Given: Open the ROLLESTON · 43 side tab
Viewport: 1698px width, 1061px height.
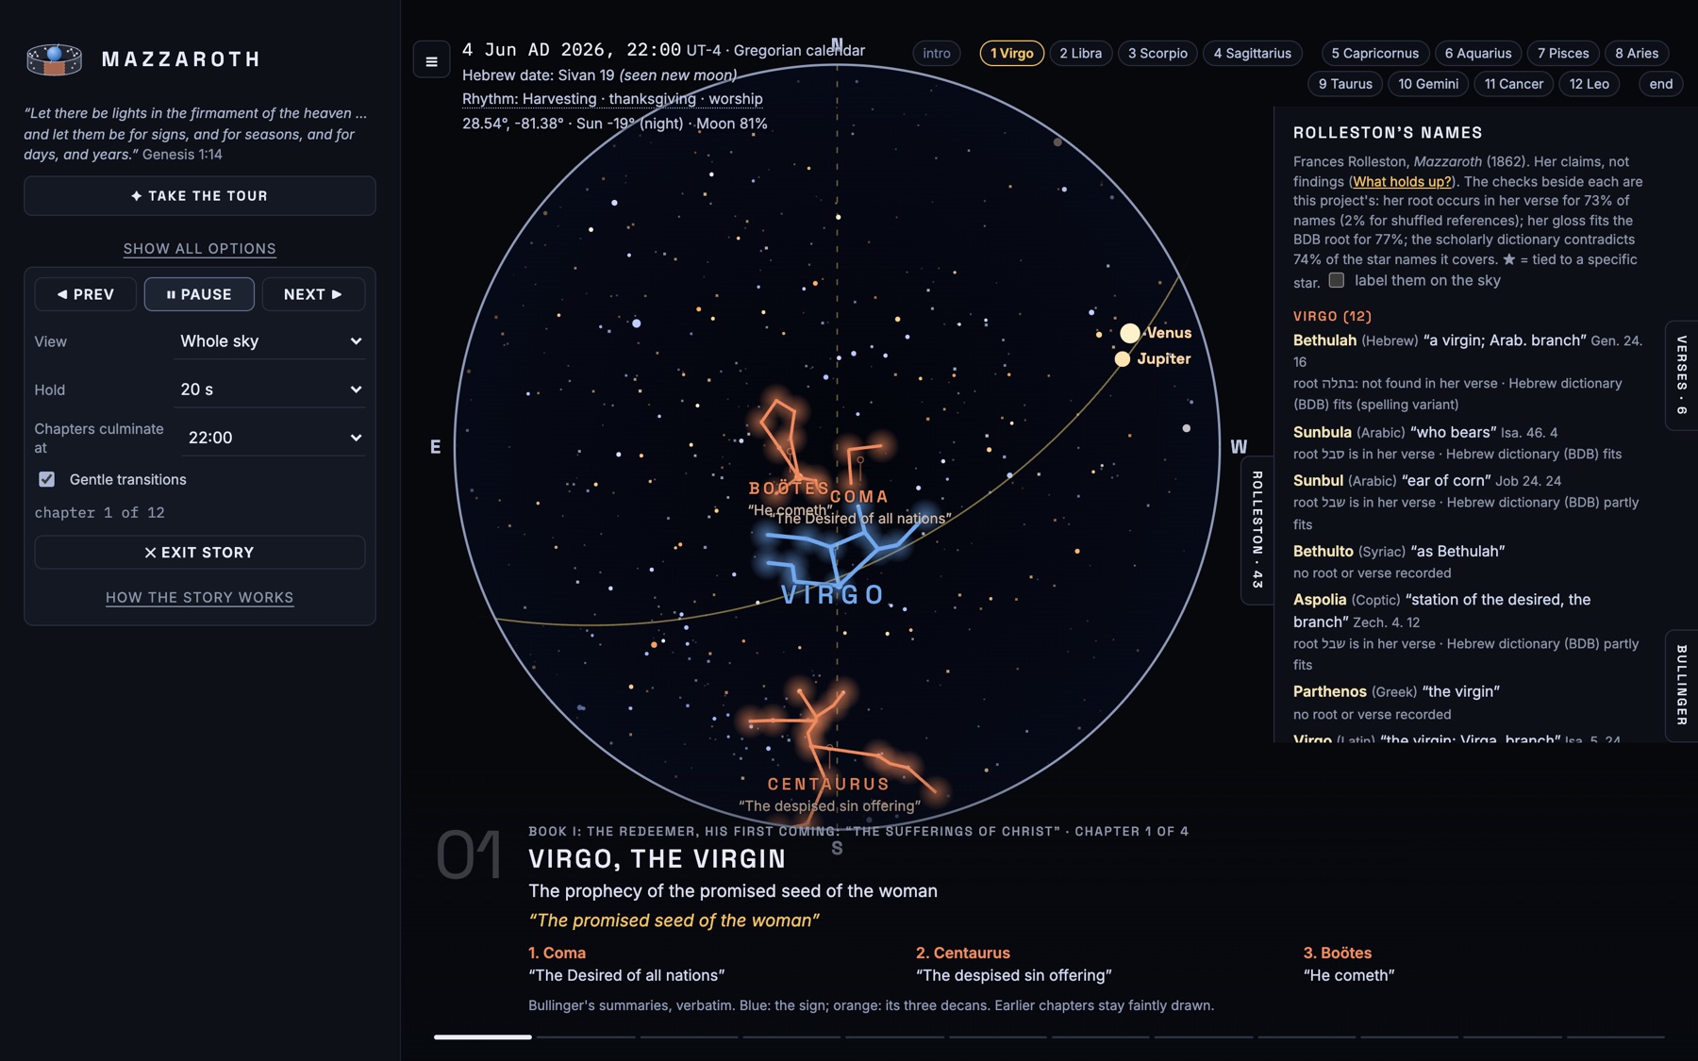Looking at the screenshot, I should point(1257,530).
